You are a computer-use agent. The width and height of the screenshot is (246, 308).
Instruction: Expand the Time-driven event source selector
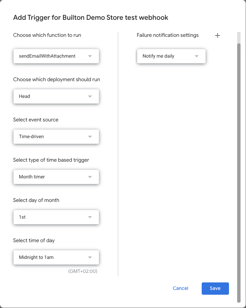56,137
